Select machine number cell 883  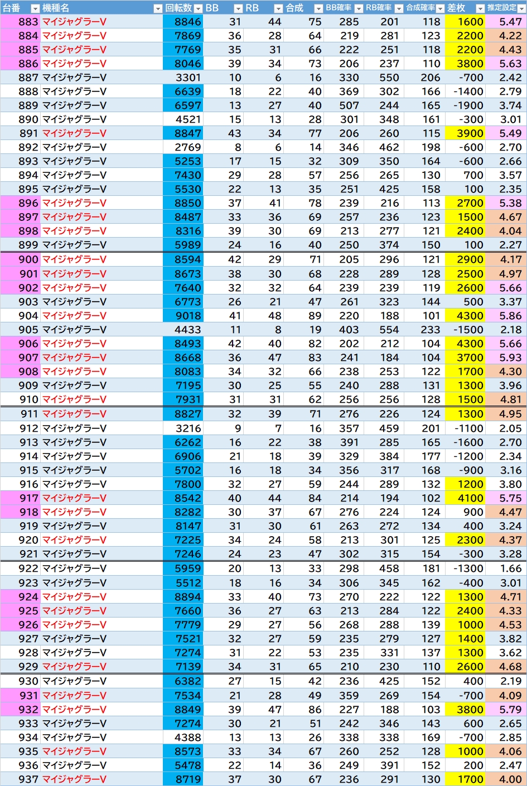point(21,22)
